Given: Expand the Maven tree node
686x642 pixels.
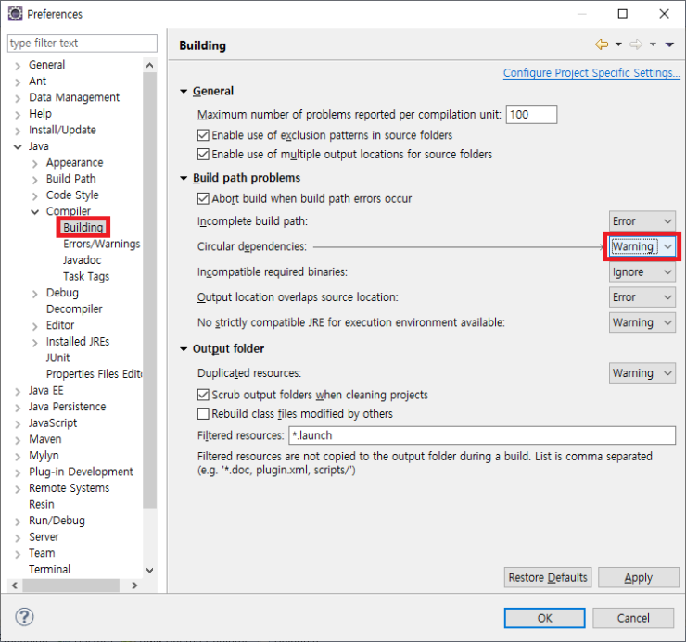Looking at the screenshot, I should [x=17, y=440].
